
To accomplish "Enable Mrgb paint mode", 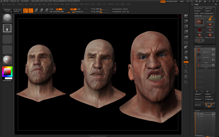I will pos(51,9).
